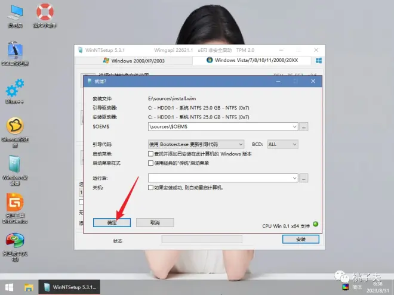Click the E:\sources\install.wim path text
Image resolution: width=394 pixels, height=295 pixels.
[x=172, y=98]
